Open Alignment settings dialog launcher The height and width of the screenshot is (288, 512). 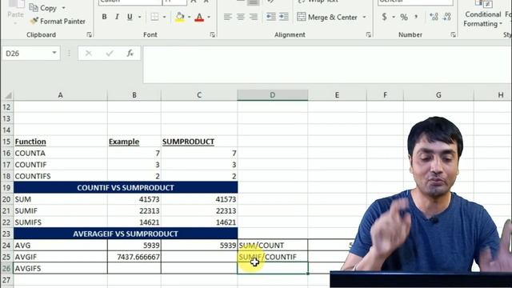pyautogui.click(x=369, y=34)
